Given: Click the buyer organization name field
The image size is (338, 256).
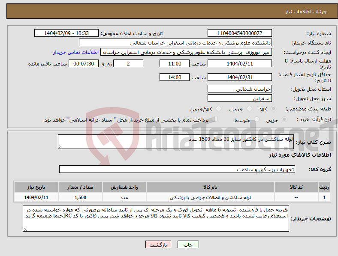Looking at the screenshot, I should coord(175,42).
